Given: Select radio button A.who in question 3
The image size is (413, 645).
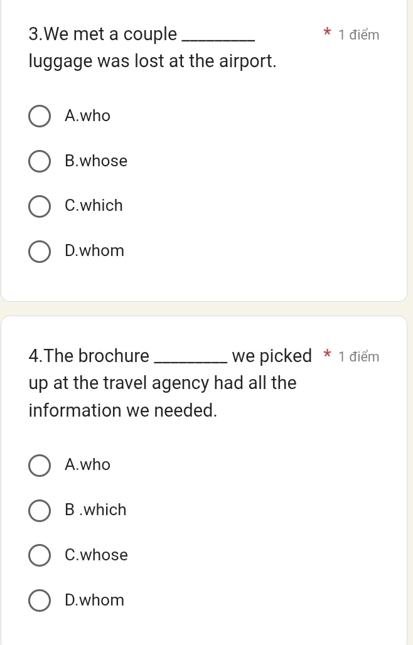Looking at the screenshot, I should pos(40,116).
